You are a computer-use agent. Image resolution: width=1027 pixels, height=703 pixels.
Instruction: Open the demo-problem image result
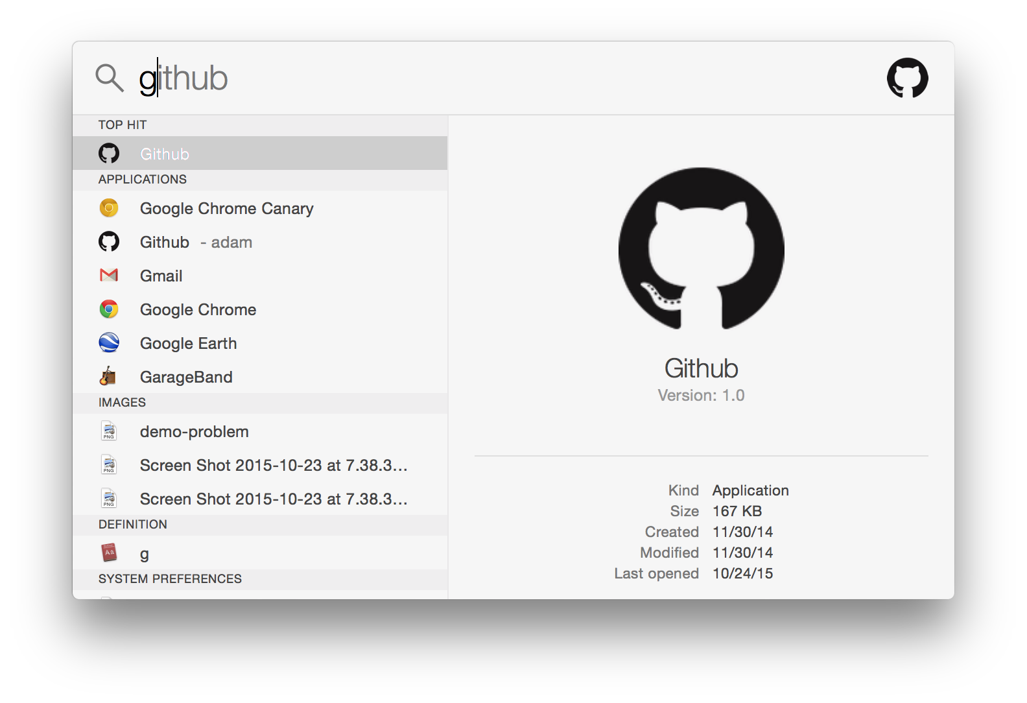click(260, 431)
